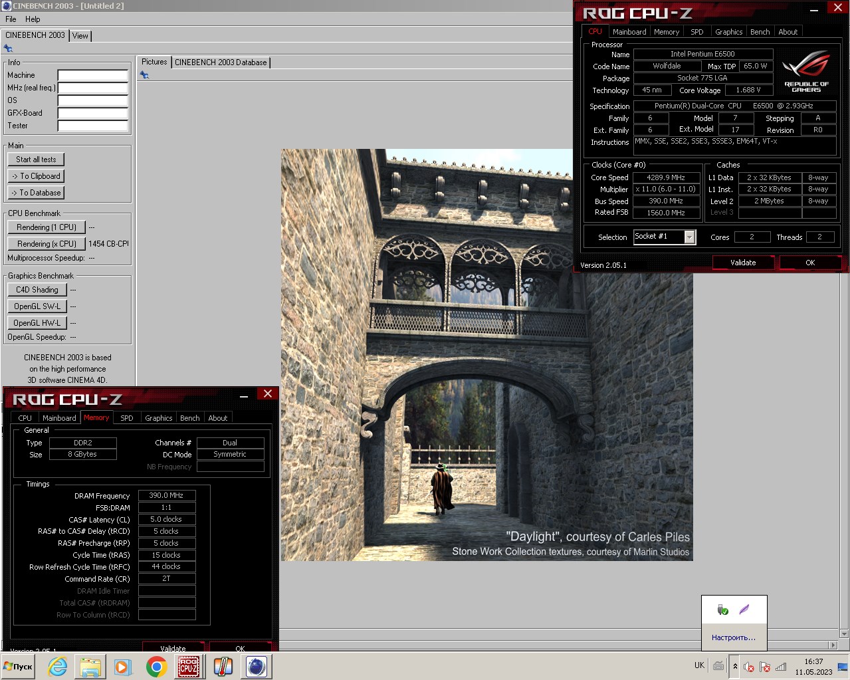Open Graphics tab in bottom-left CPU-Z window
Viewport: 850px width, 680px height.
point(159,418)
